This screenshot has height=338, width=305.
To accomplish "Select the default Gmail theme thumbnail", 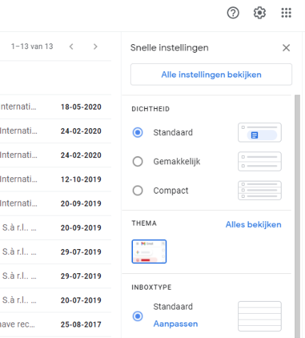I will [149, 251].
